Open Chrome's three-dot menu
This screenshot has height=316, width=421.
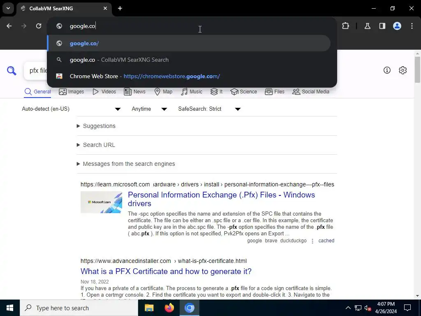pos(412,26)
